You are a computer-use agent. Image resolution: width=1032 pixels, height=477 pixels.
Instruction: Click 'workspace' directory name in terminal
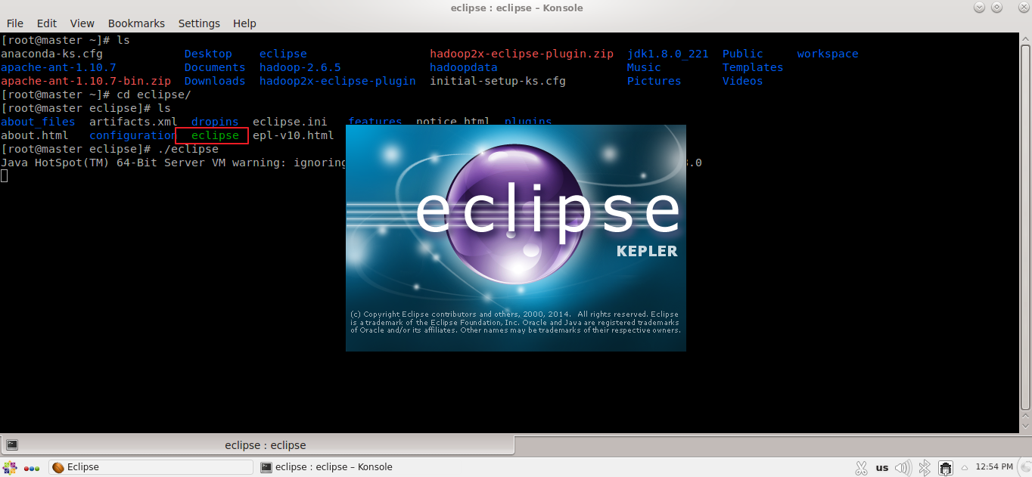click(x=828, y=54)
